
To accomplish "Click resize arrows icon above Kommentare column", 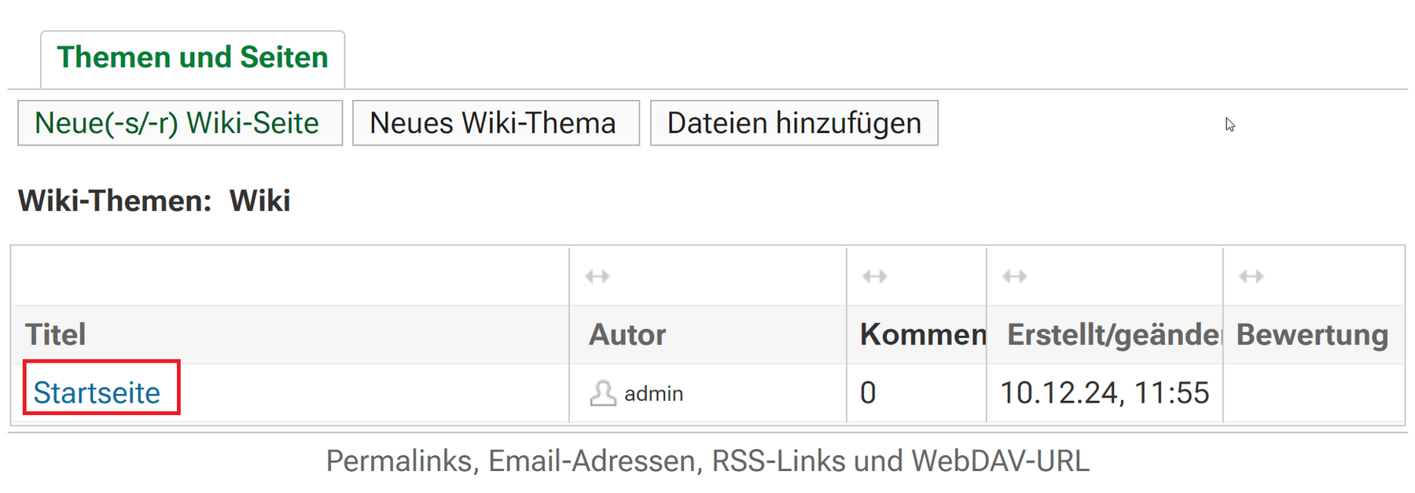I will coord(875,276).
